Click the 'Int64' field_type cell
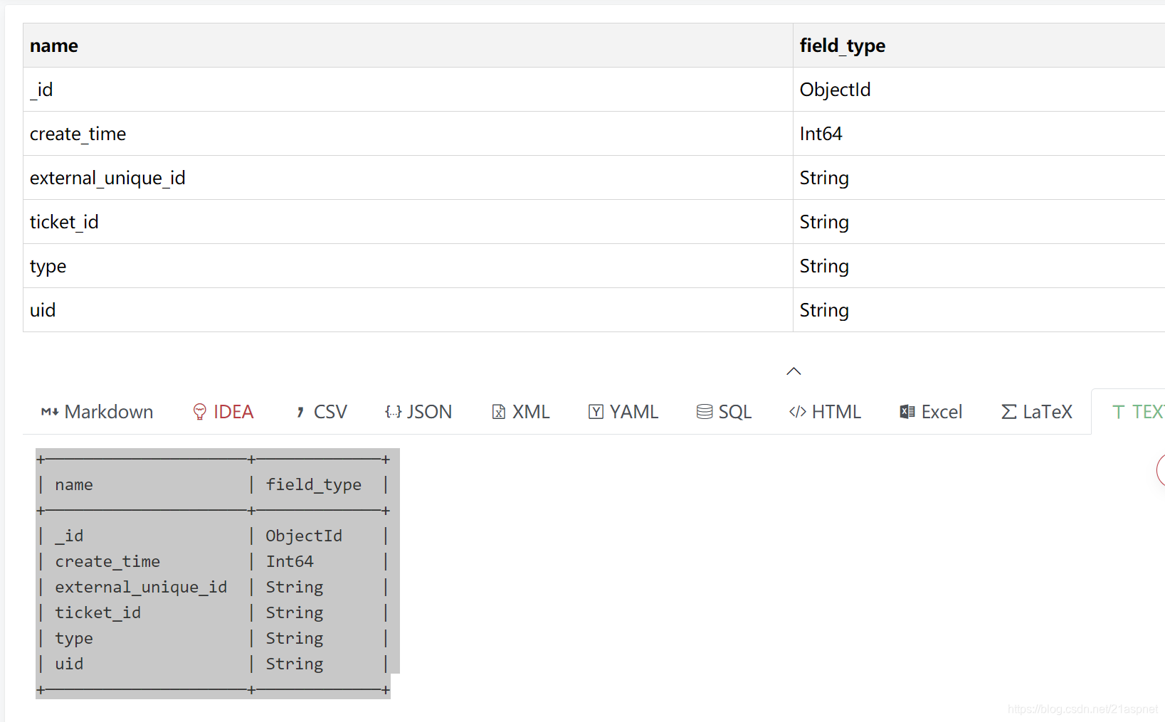Screen dimensions: 1165x722 [x=979, y=134]
